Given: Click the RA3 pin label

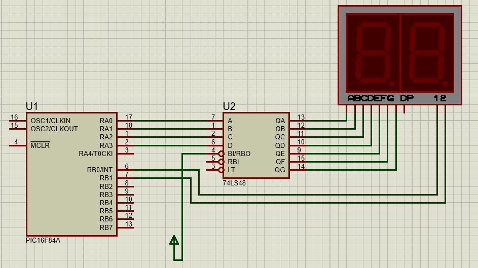Looking at the screenshot, I should 106,145.
